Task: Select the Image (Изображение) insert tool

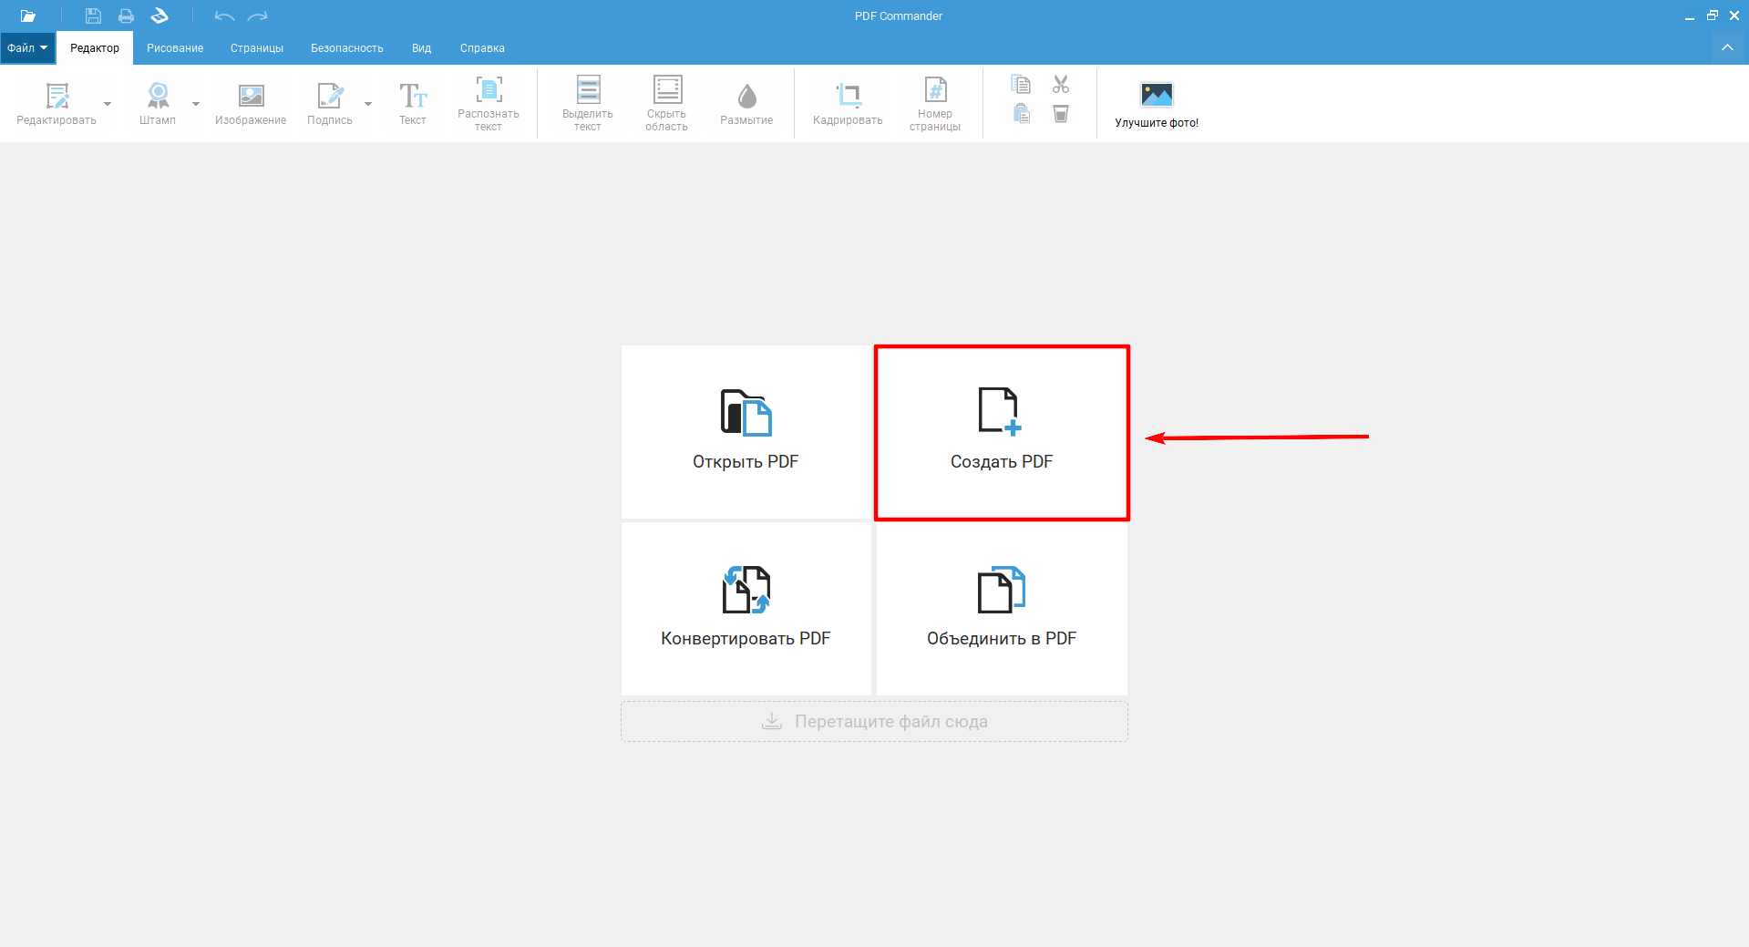Action: tap(251, 96)
